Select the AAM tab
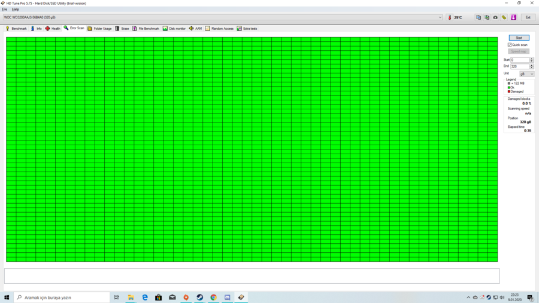Screen dimensions: 539x303 (196, 29)
